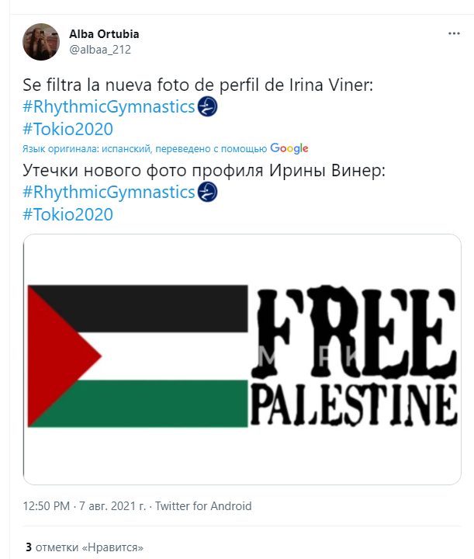Open the #RhythmicGymnastics hashtag in the Russian translation

coord(108,192)
